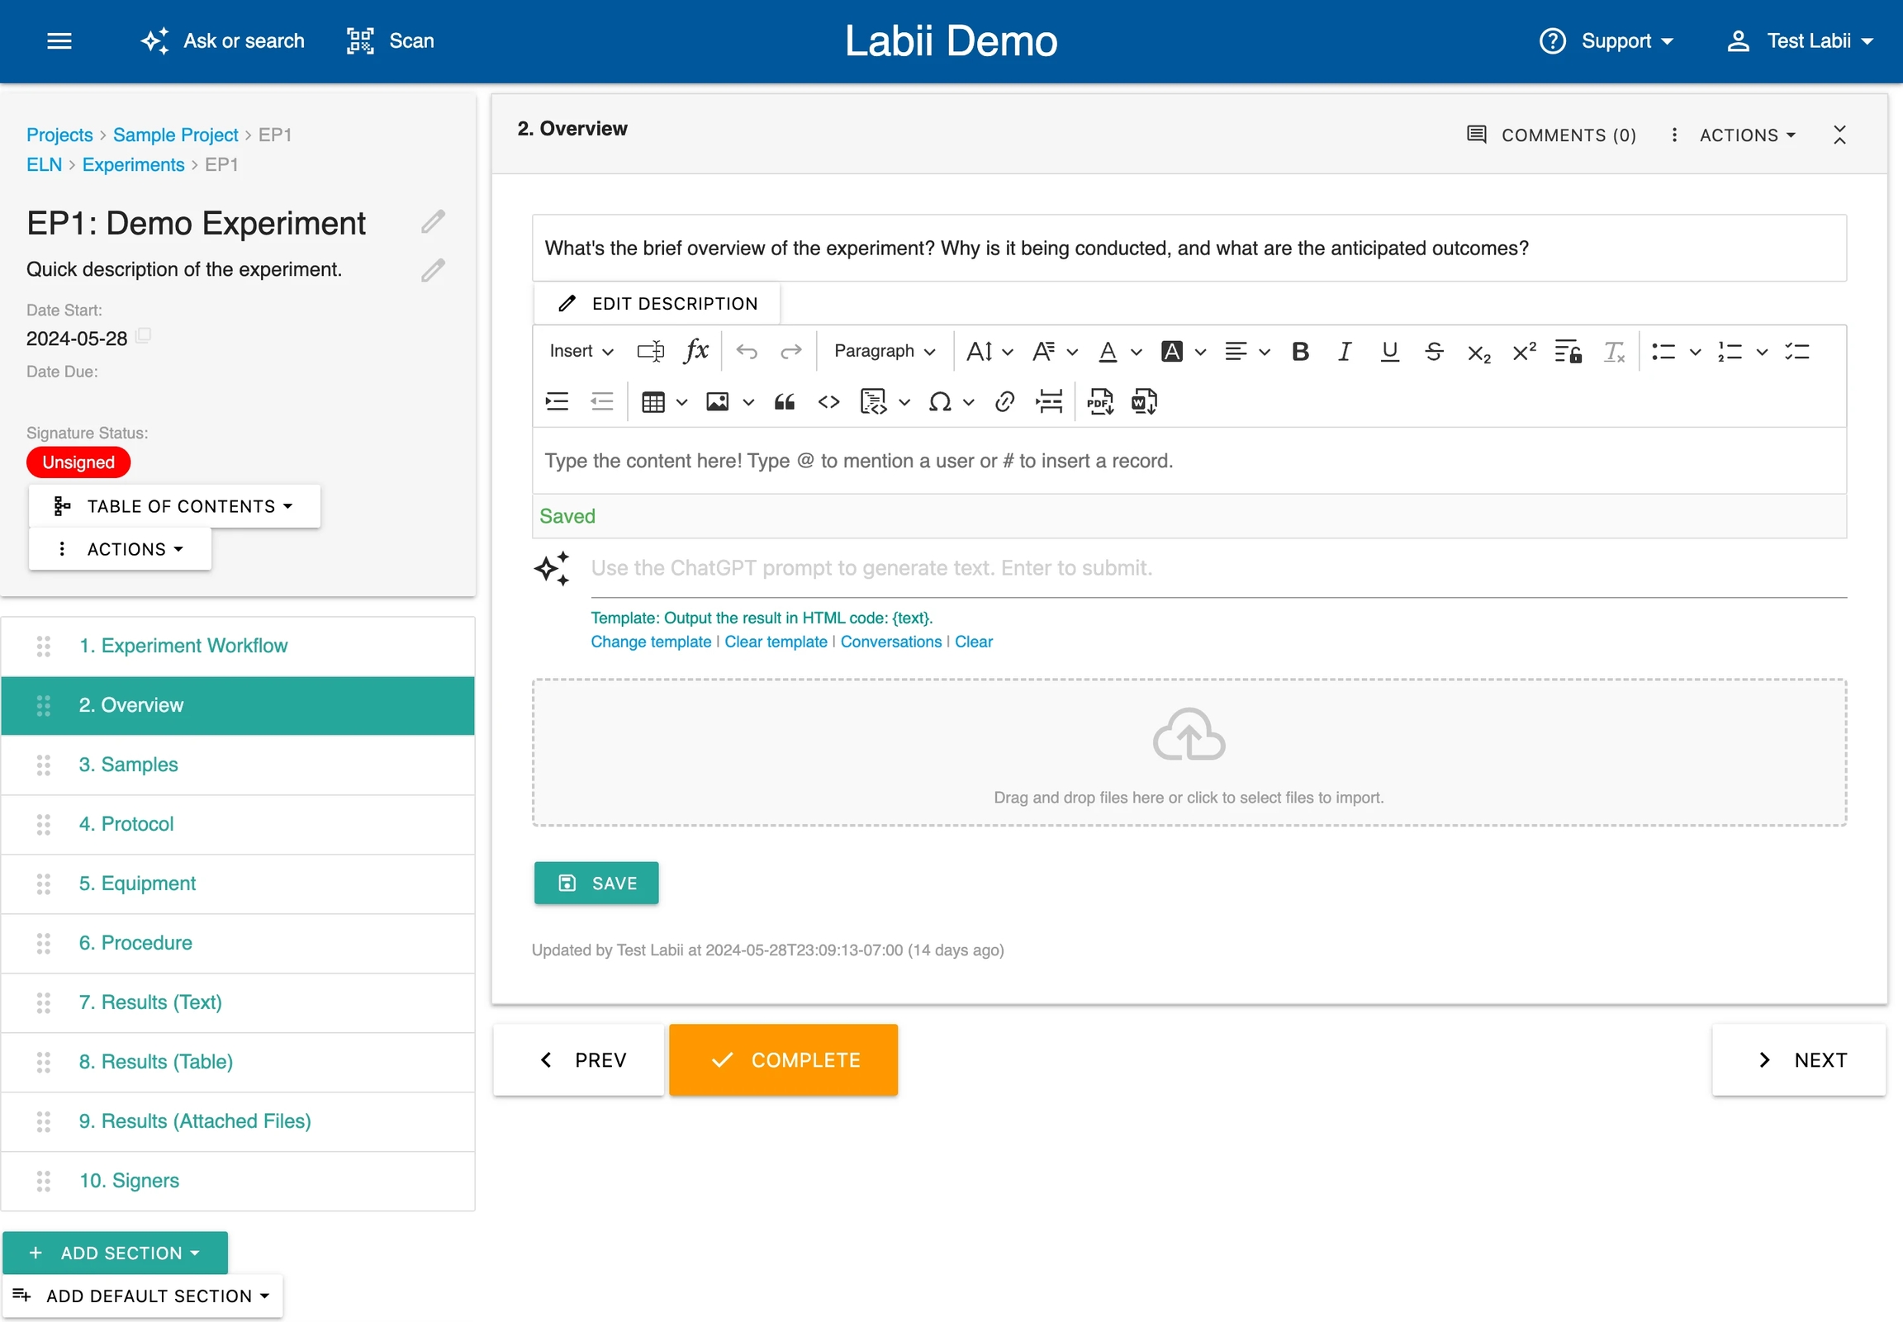The height and width of the screenshot is (1322, 1903).
Task: Toggle underline formatting
Action: click(1389, 351)
